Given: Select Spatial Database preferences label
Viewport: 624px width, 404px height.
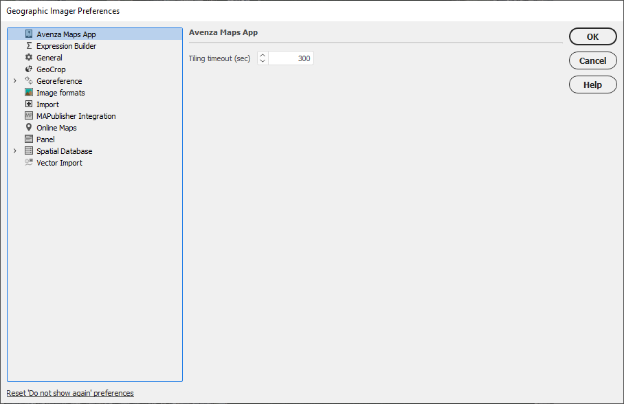Looking at the screenshot, I should click(x=65, y=151).
